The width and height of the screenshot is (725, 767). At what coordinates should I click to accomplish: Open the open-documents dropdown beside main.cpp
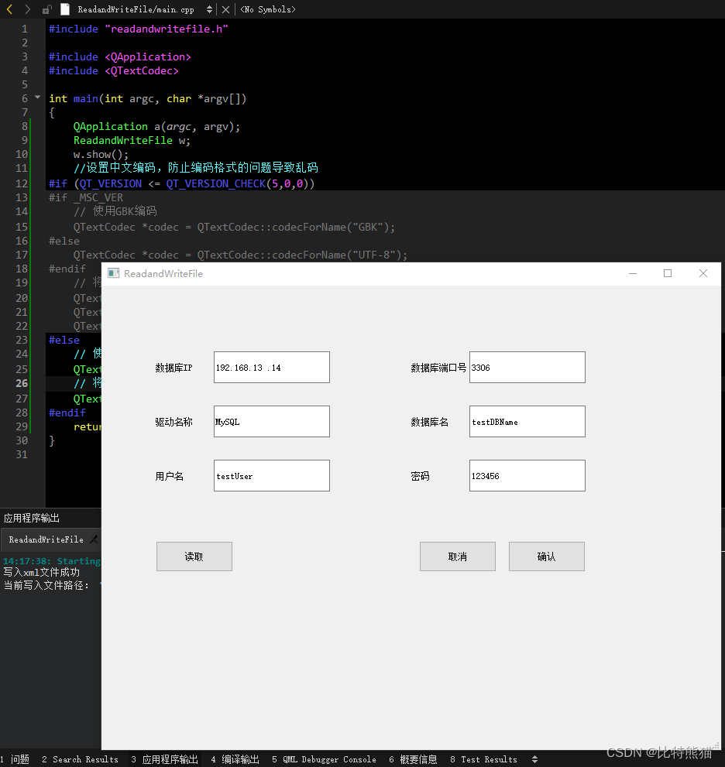coord(209,9)
